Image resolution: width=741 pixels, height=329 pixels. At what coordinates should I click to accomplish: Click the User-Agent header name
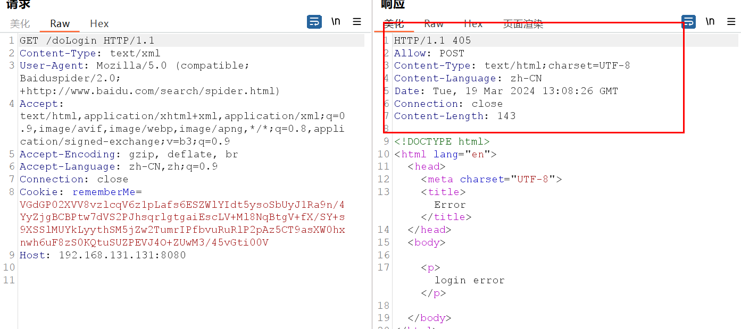coord(52,66)
